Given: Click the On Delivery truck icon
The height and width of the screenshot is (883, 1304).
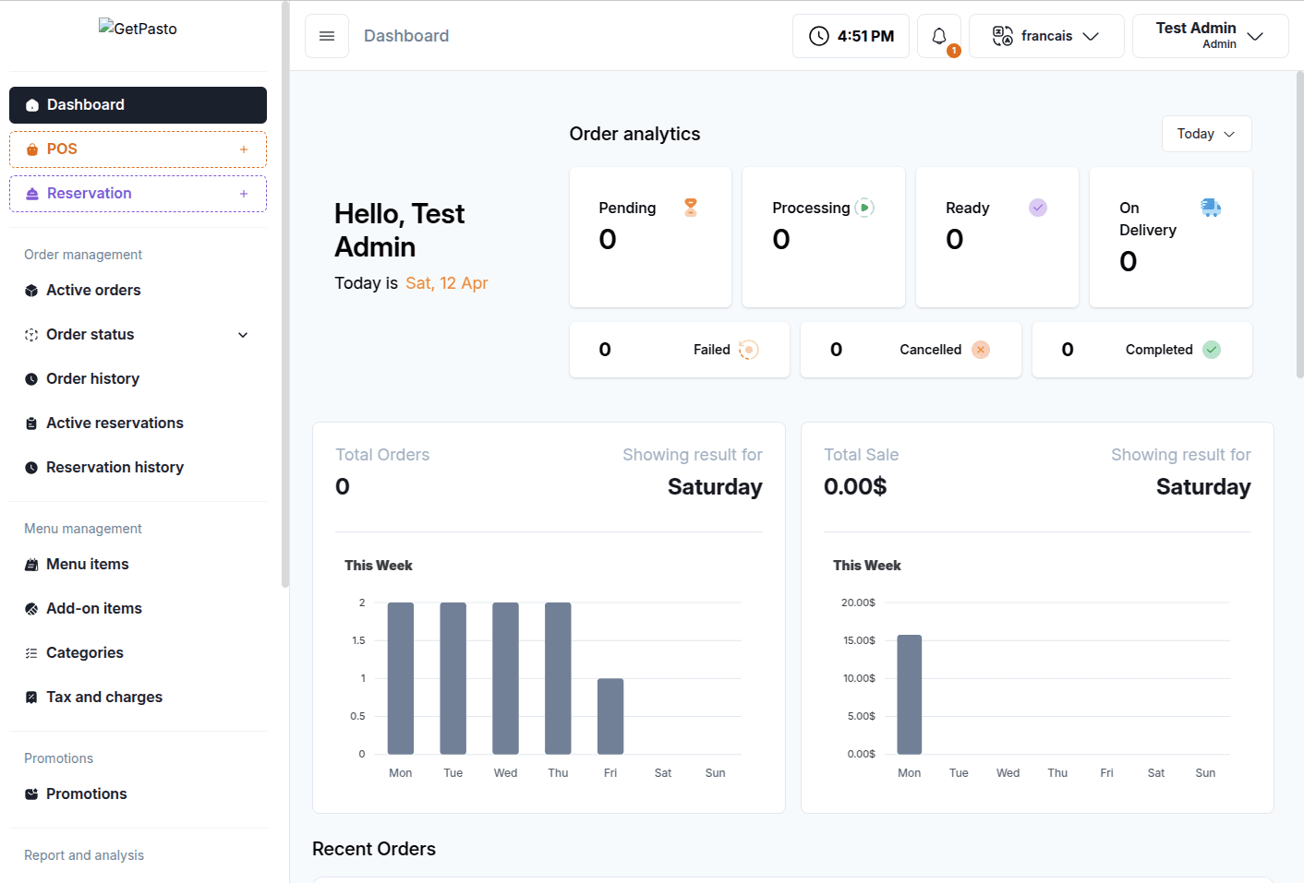Looking at the screenshot, I should tap(1210, 208).
